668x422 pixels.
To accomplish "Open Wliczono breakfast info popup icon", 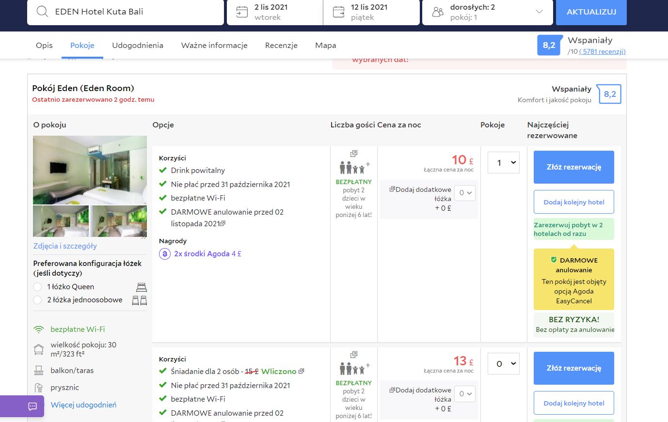I will pos(301,371).
